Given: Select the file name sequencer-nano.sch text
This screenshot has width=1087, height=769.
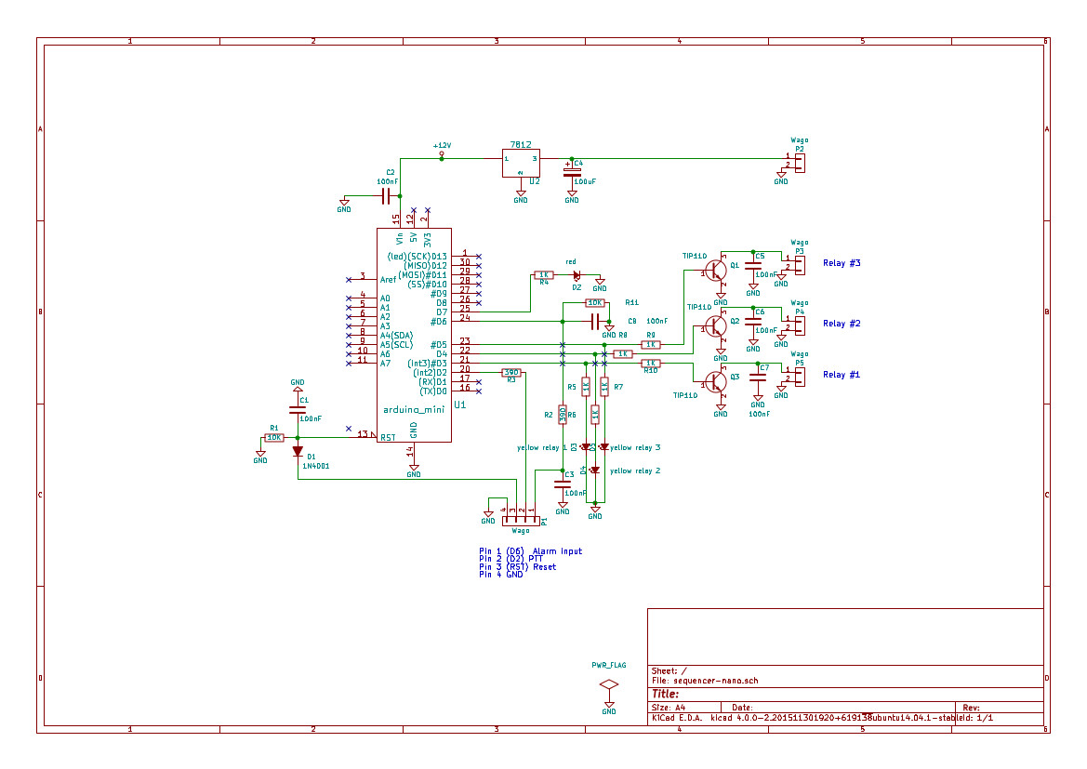Looking at the screenshot, I should pos(707,680).
